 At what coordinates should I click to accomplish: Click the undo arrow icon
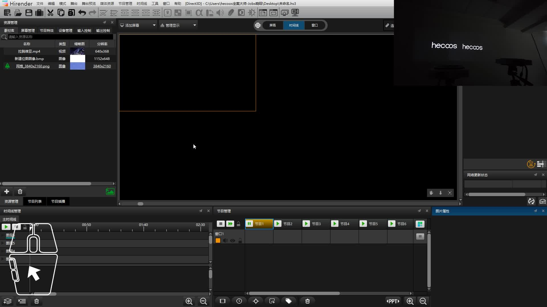[82, 13]
